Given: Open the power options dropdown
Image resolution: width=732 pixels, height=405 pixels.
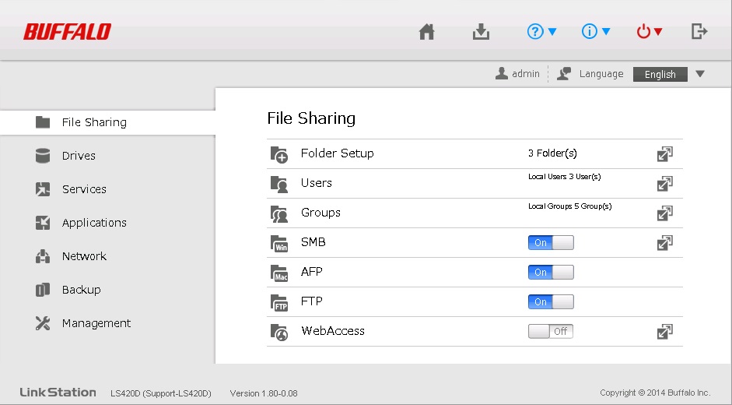Looking at the screenshot, I should (x=650, y=32).
